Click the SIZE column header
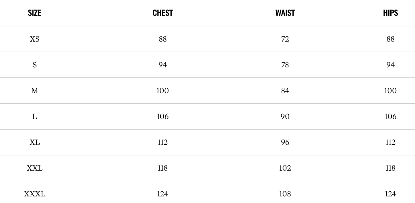Image resolution: width=415 pixels, height=203 pixels. tap(34, 13)
